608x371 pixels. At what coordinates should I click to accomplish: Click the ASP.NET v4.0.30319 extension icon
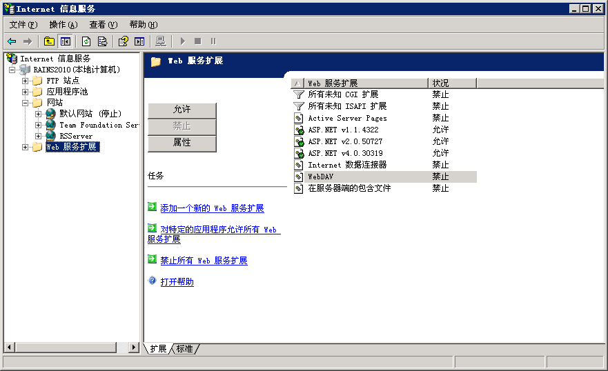[299, 153]
